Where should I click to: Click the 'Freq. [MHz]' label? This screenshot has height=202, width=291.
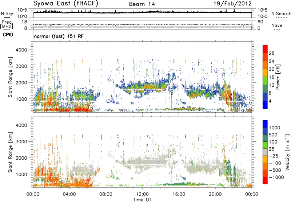(7, 25)
